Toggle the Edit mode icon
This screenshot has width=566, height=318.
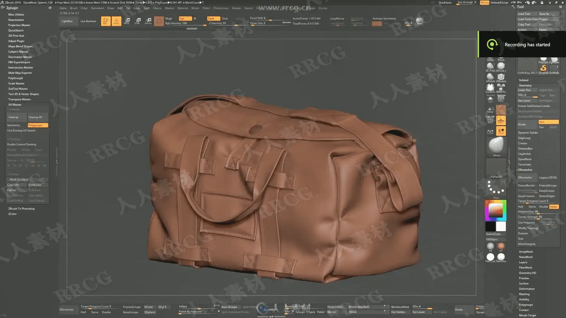click(x=106, y=21)
